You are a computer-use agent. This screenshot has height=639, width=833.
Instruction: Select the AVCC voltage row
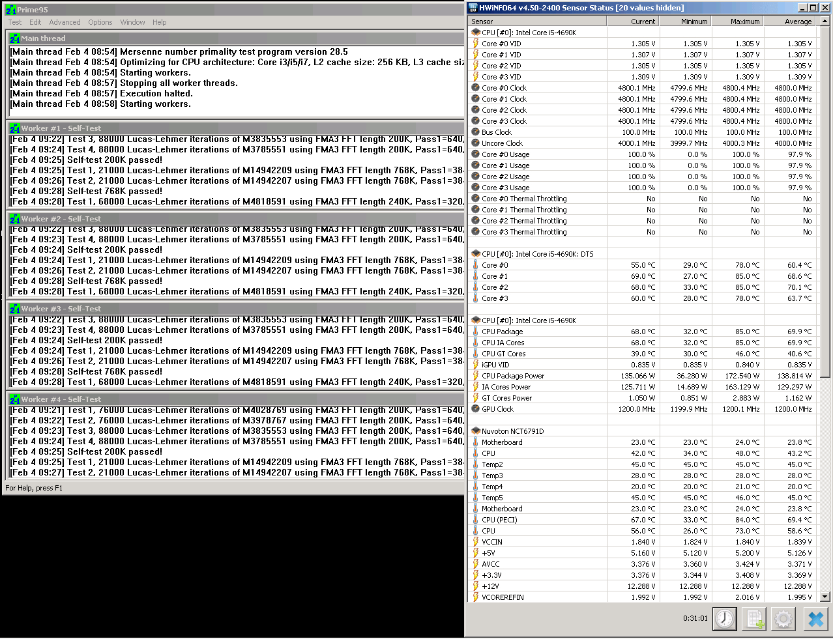tap(643, 564)
